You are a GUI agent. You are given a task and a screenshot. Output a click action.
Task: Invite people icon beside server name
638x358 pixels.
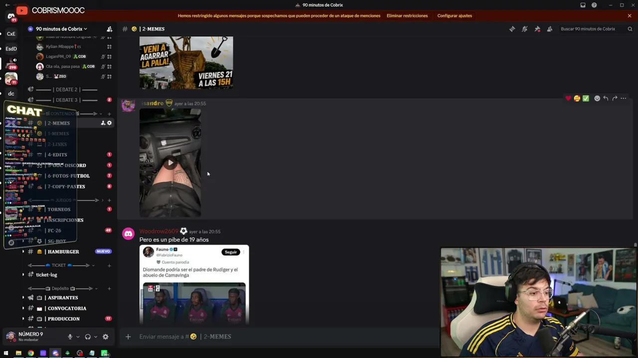point(110,29)
